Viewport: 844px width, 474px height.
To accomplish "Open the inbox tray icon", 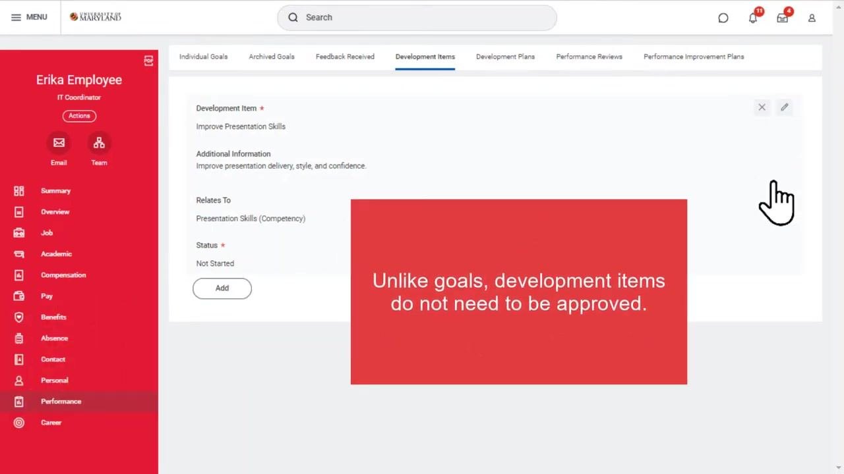I will click(783, 18).
